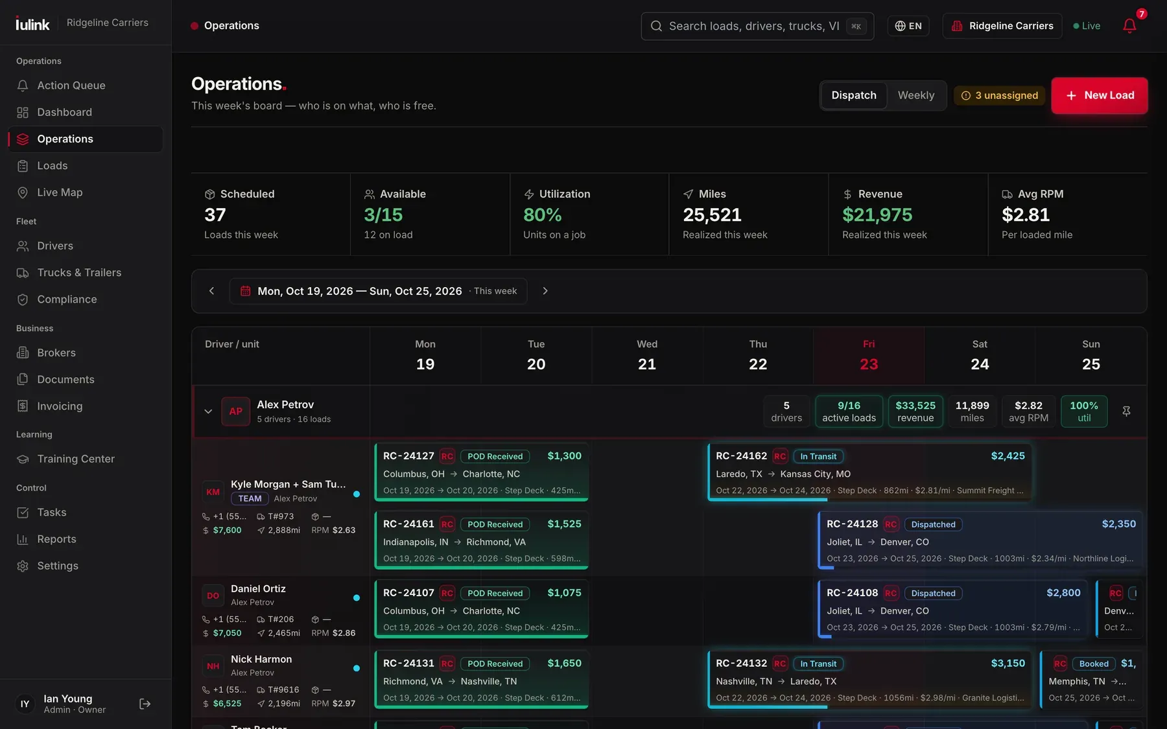This screenshot has width=1167, height=729.
Task: Open EN language selector
Action: 908,26
